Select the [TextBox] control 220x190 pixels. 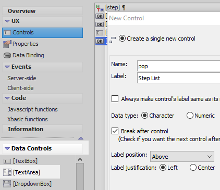(x=25, y=161)
